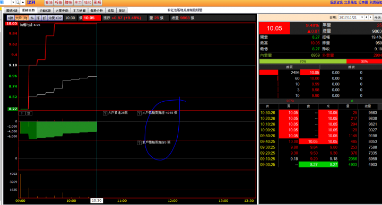Viewport: 382px width, 205px height.
Task: Click the 交易屬性 link
Action: 350,2
